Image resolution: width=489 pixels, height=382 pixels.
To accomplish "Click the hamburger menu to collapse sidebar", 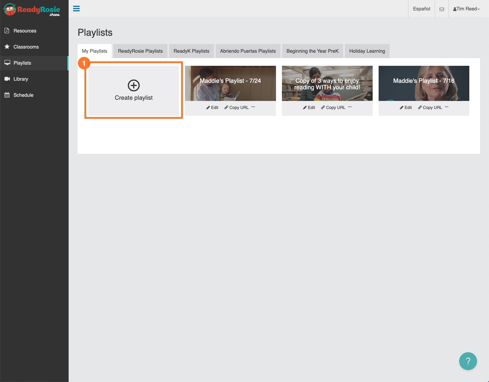I will [x=77, y=9].
